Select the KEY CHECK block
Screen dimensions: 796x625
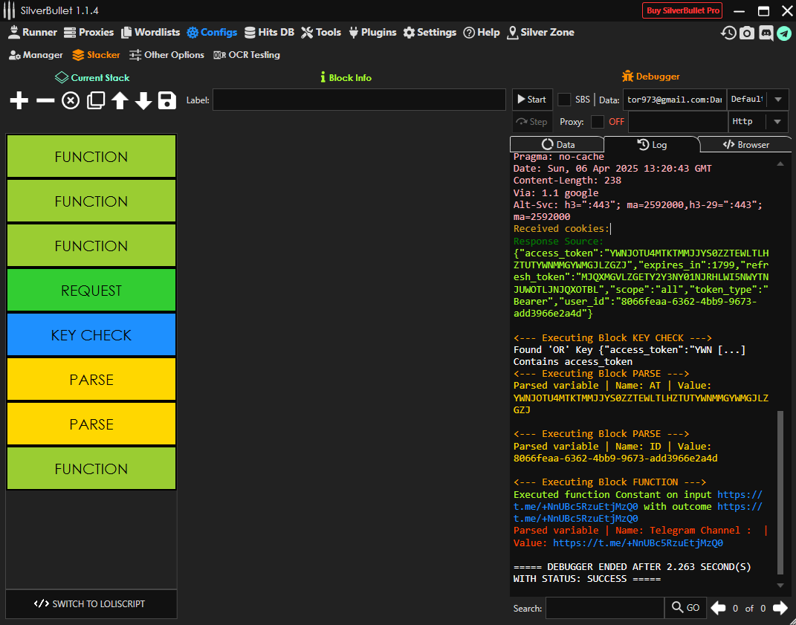click(91, 335)
